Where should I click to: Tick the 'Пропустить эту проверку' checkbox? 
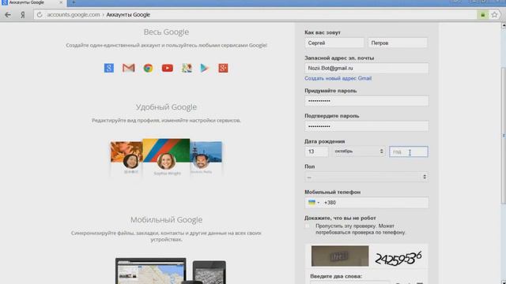pyautogui.click(x=308, y=226)
